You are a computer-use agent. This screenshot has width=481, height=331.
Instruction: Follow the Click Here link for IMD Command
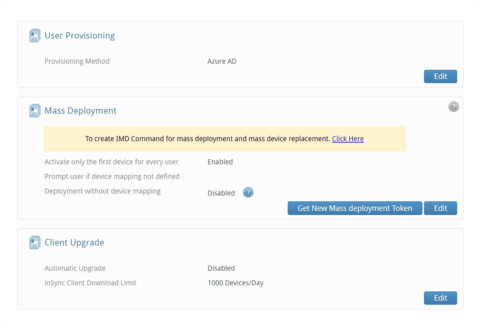point(348,139)
